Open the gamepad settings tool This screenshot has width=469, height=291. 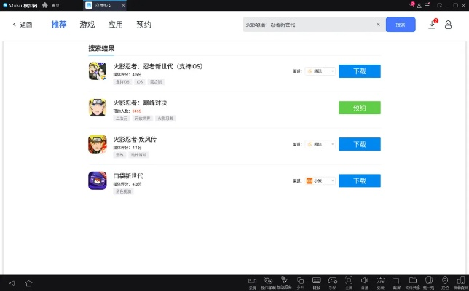click(333, 281)
